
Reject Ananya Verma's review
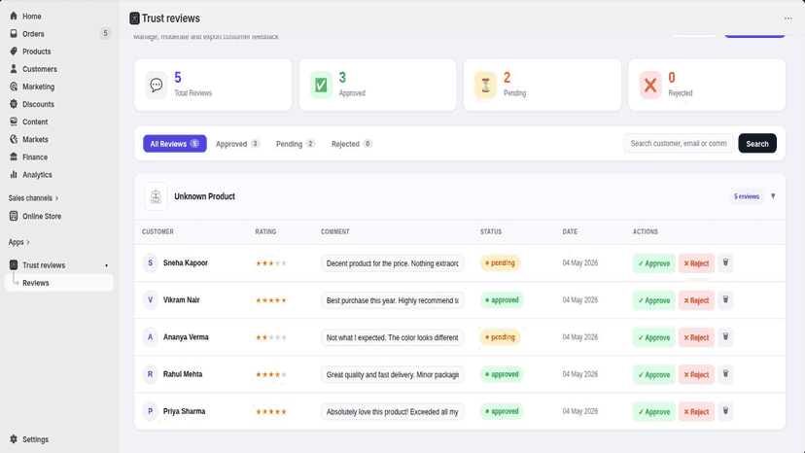[x=696, y=337]
